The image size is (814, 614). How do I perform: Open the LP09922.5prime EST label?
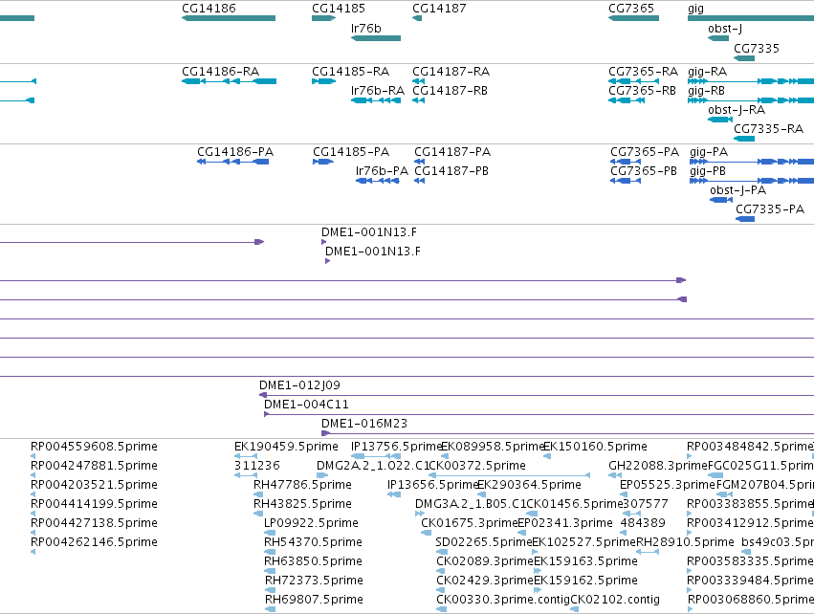[x=311, y=522]
